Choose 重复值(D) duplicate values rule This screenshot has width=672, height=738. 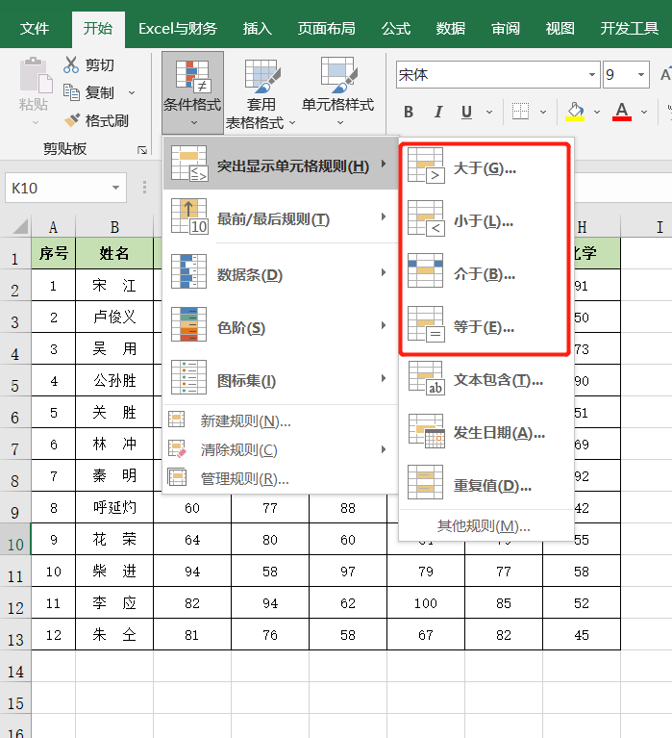pos(486,485)
